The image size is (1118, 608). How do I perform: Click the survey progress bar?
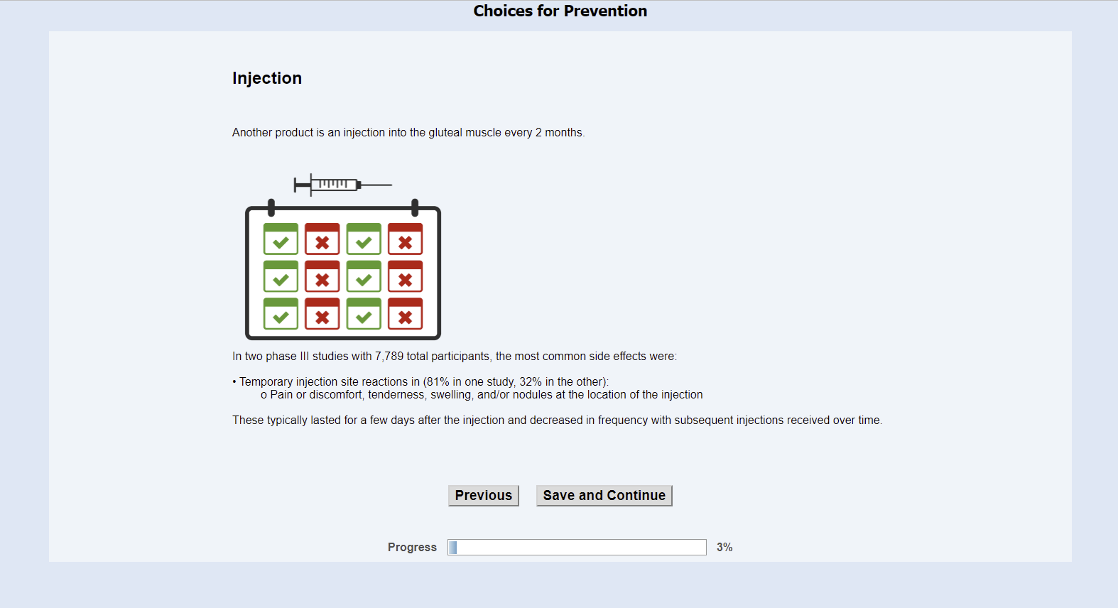tap(577, 547)
